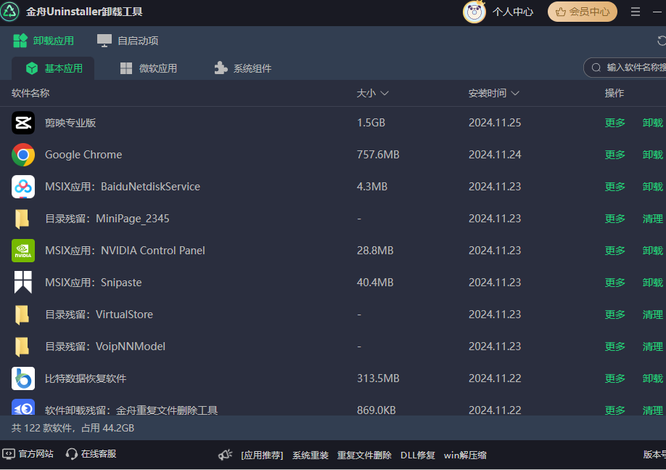
Task: Click 清理 for MiniPage_2345
Action: (x=652, y=219)
